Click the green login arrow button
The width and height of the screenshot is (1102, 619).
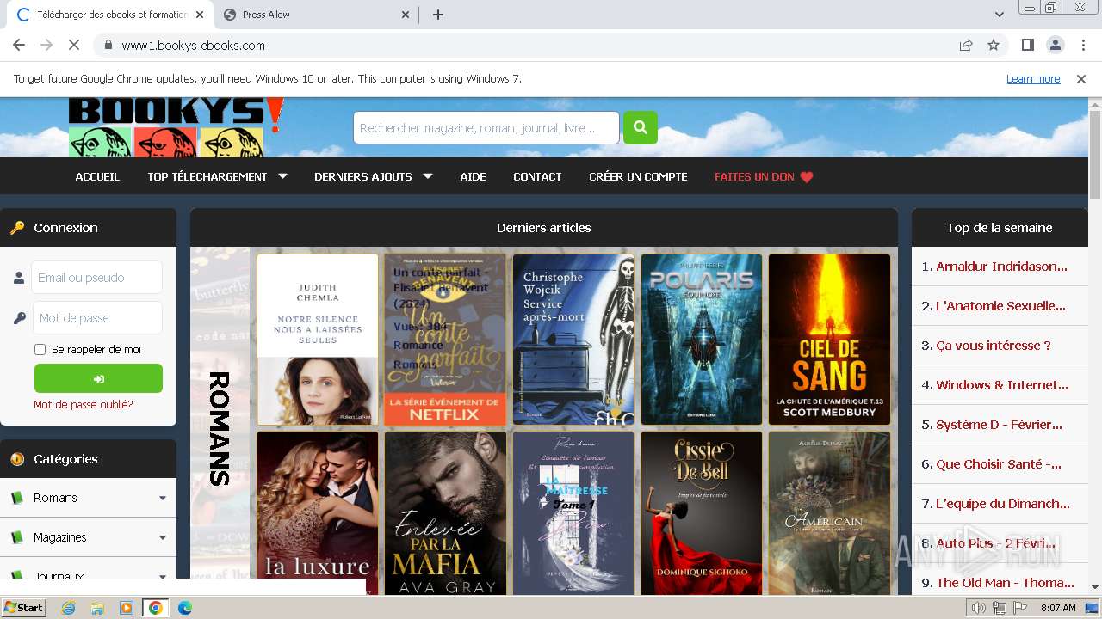[x=98, y=378]
